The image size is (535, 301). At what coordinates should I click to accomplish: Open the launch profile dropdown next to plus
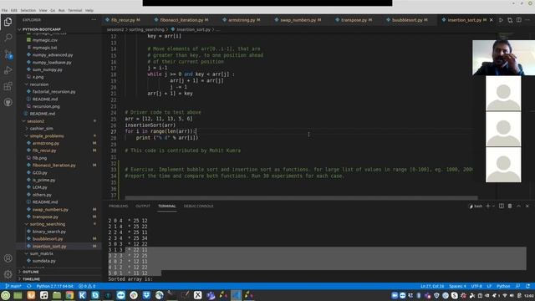click(493, 207)
